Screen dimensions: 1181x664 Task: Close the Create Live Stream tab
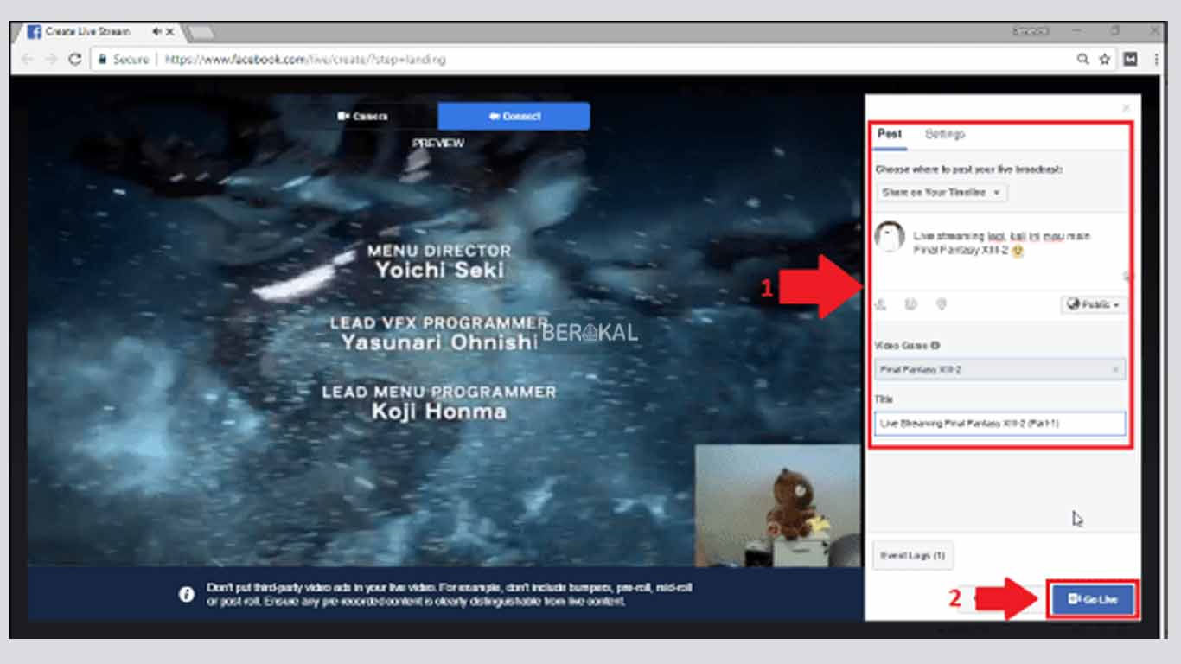click(x=170, y=31)
